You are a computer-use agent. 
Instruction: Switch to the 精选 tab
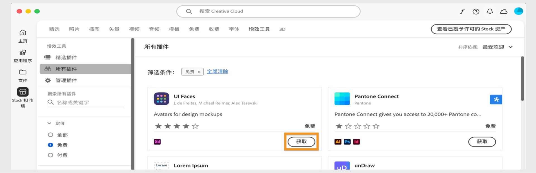click(x=54, y=29)
